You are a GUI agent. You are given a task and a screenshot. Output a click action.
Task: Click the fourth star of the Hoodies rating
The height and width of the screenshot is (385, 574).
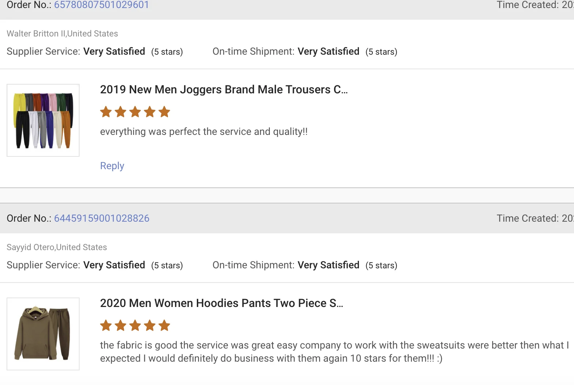coord(150,326)
